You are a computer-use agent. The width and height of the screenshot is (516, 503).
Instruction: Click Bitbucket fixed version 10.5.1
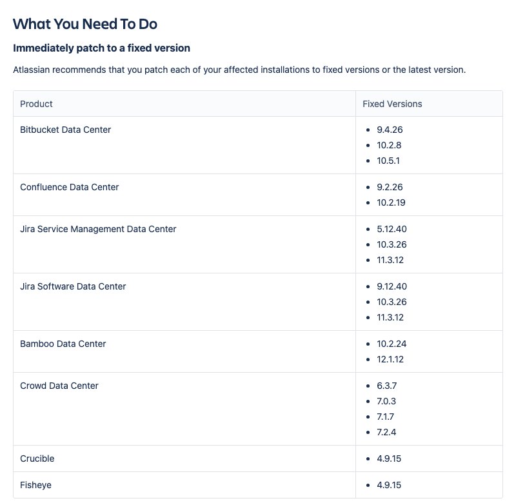click(388, 161)
